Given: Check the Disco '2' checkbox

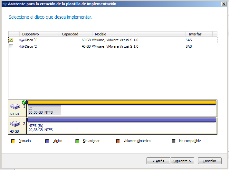Looking at the screenshot, I should pos(11,46).
